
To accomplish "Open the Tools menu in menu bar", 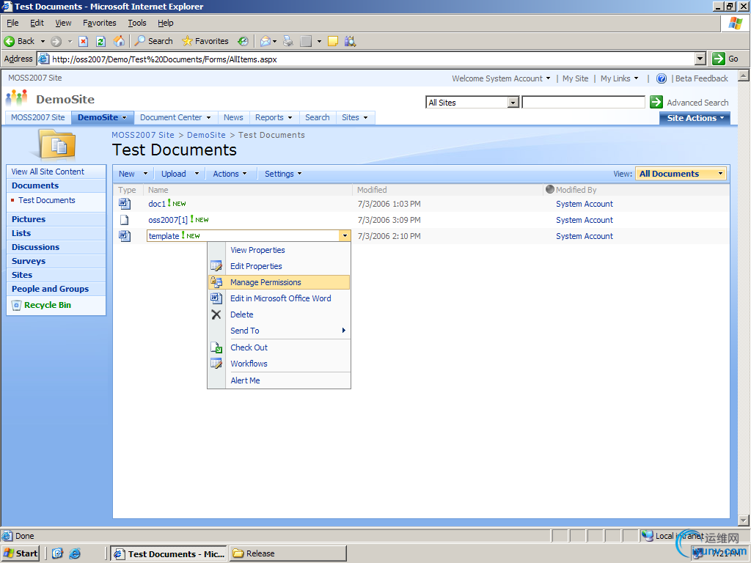I will click(x=136, y=23).
